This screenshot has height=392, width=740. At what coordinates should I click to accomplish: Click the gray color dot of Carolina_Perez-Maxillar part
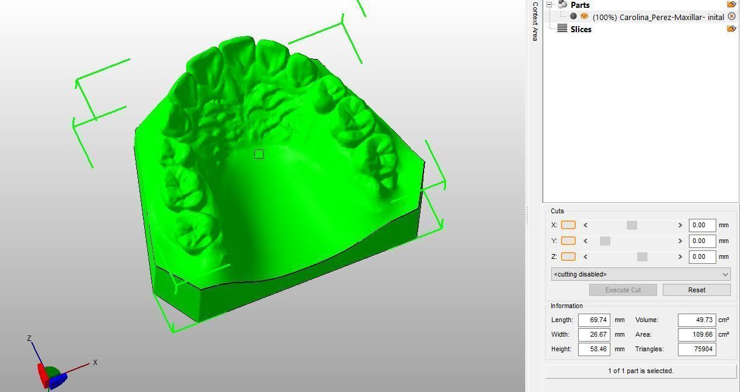[573, 16]
